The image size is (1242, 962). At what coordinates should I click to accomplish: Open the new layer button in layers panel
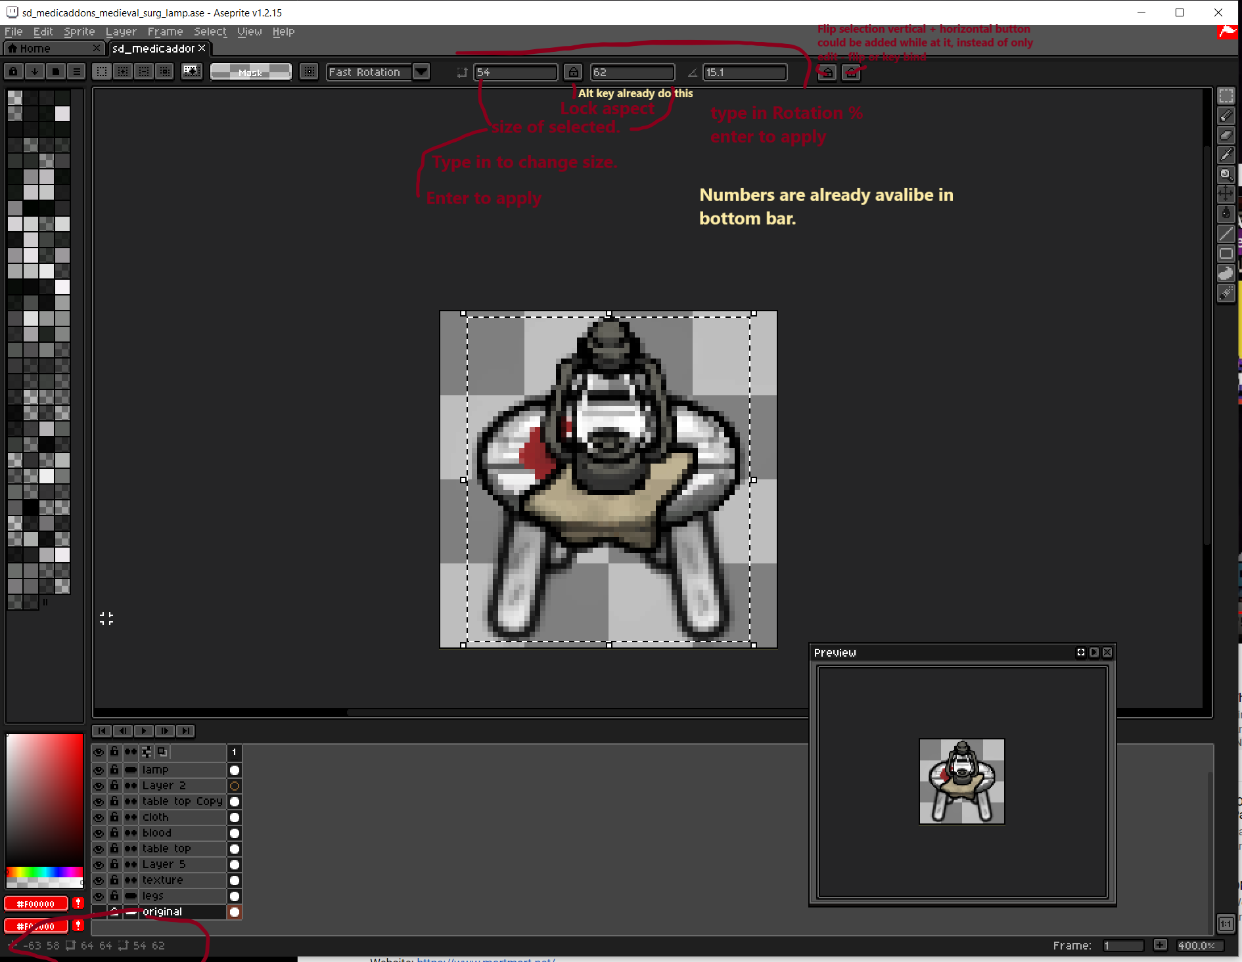click(x=162, y=752)
